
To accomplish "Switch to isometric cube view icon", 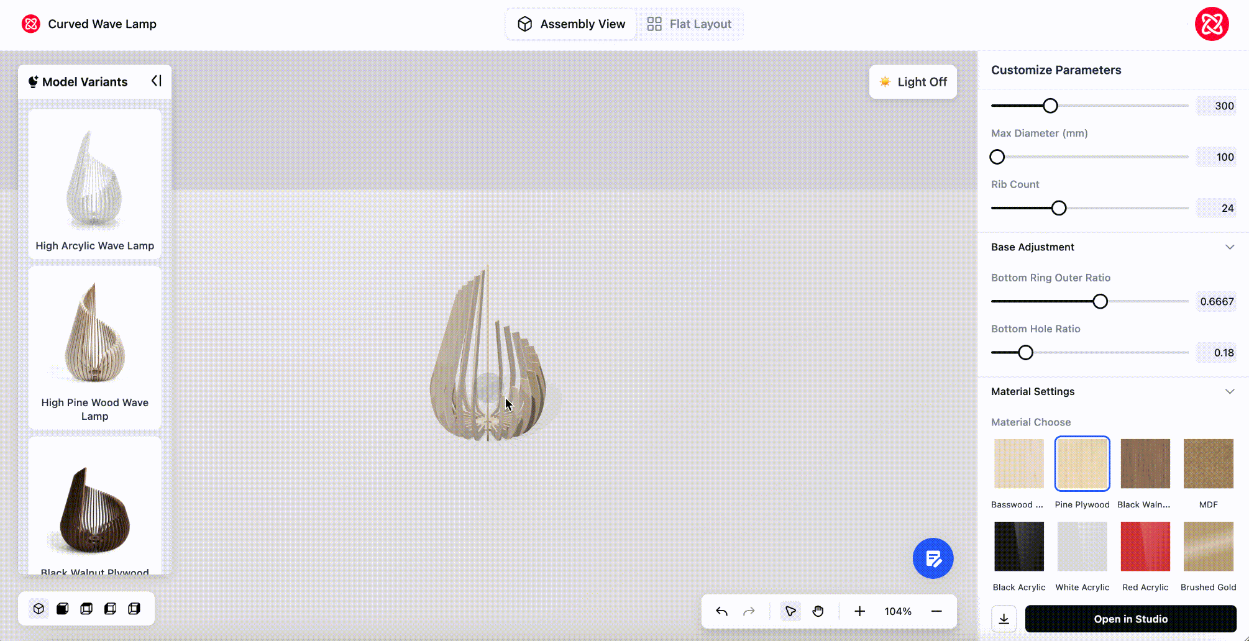I will point(39,609).
